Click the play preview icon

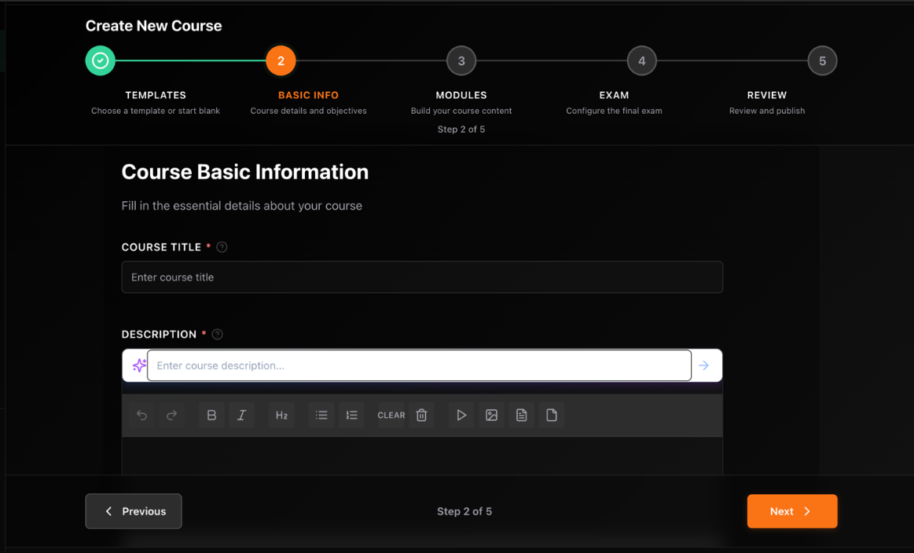[461, 415]
